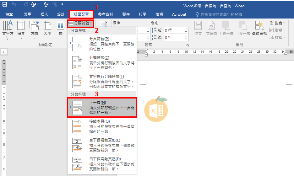294x176 pixels.
Task: Insert a Page break (分頁符號)
Action: point(102,44)
